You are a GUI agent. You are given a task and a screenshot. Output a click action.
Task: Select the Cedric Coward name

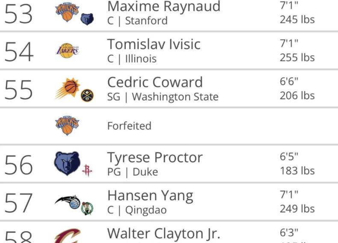155,83
